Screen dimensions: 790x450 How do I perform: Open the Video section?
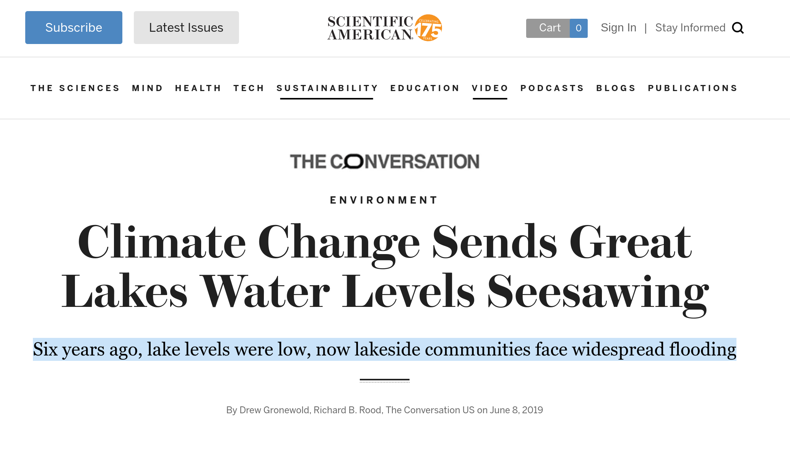[490, 88]
